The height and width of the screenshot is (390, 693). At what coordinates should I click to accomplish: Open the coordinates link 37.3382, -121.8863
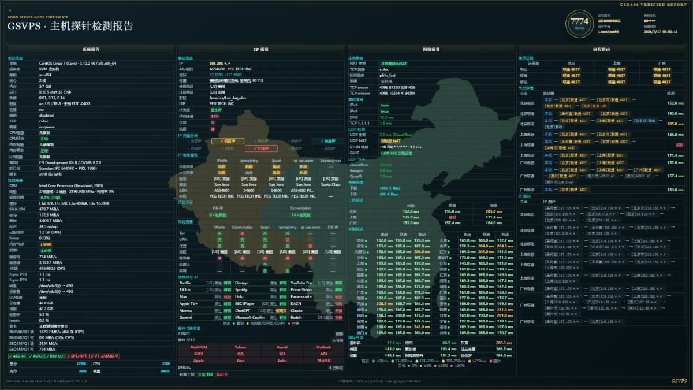pos(225,75)
